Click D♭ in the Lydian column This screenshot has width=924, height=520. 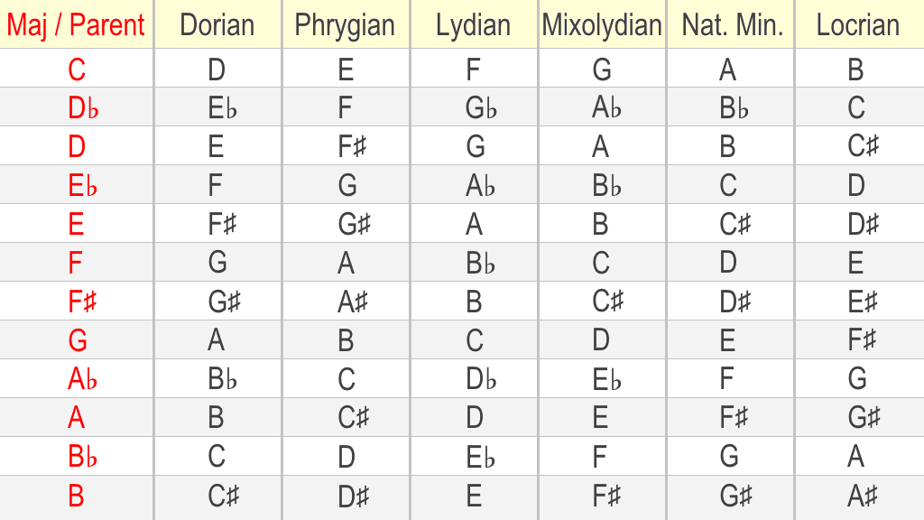tap(481, 379)
